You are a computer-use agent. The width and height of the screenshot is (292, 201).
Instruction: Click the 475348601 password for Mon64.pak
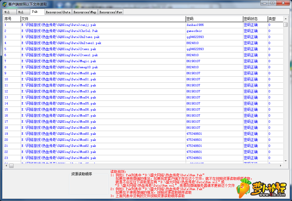click(x=194, y=158)
